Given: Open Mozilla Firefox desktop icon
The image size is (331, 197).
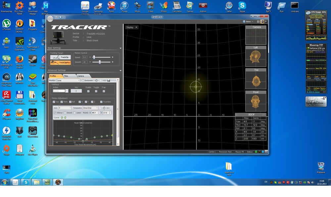Looking at the screenshot, I should (x=20, y=62).
